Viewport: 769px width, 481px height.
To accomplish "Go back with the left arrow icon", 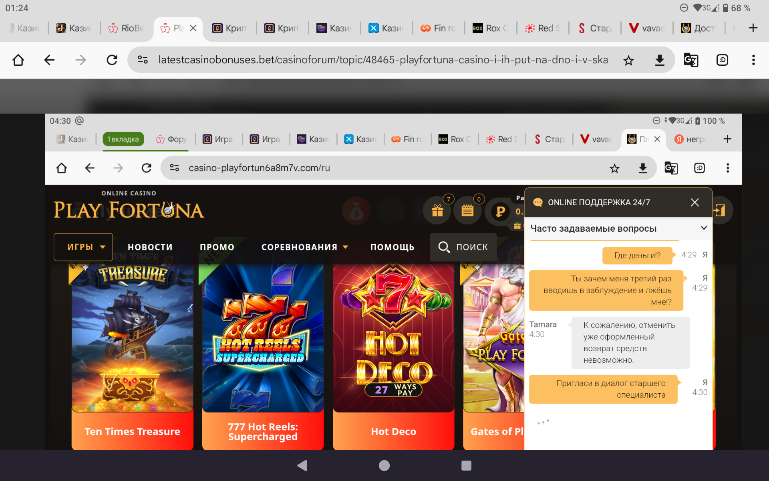I will tap(49, 60).
